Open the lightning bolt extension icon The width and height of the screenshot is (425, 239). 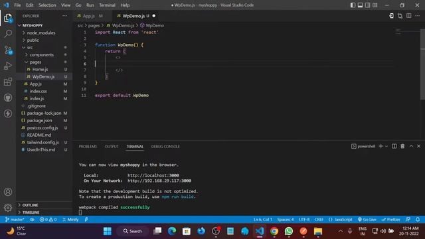pyautogui.click(x=8, y=114)
